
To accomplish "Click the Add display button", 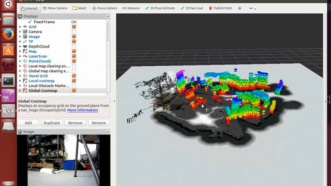I will click(x=28, y=123).
